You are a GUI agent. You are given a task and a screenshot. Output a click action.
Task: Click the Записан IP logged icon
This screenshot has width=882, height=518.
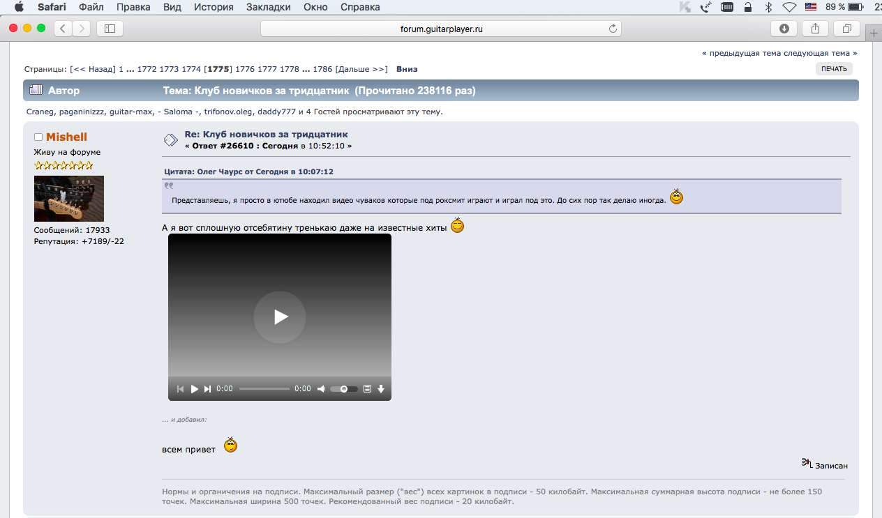[807, 463]
